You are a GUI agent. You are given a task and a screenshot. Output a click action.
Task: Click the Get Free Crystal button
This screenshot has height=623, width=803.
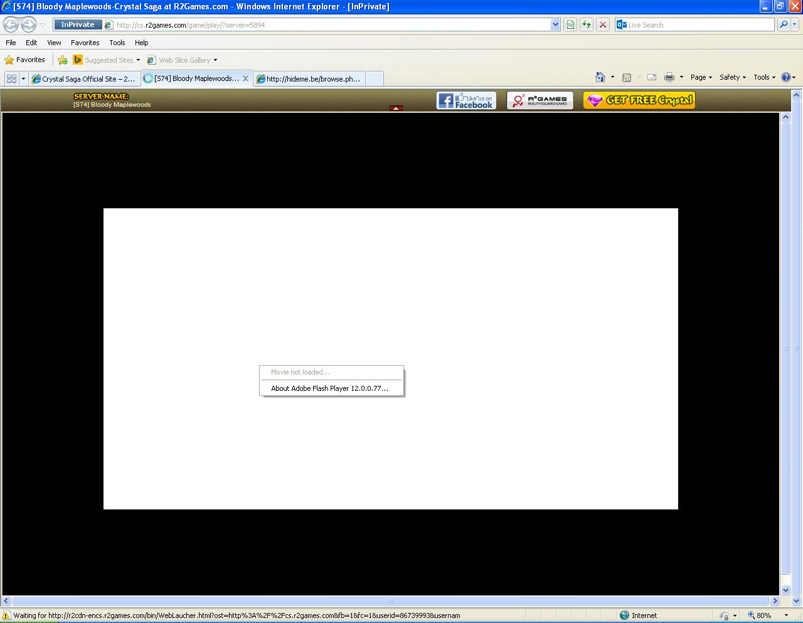tap(639, 100)
